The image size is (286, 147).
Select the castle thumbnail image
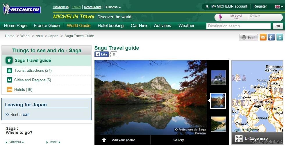pos(218,77)
